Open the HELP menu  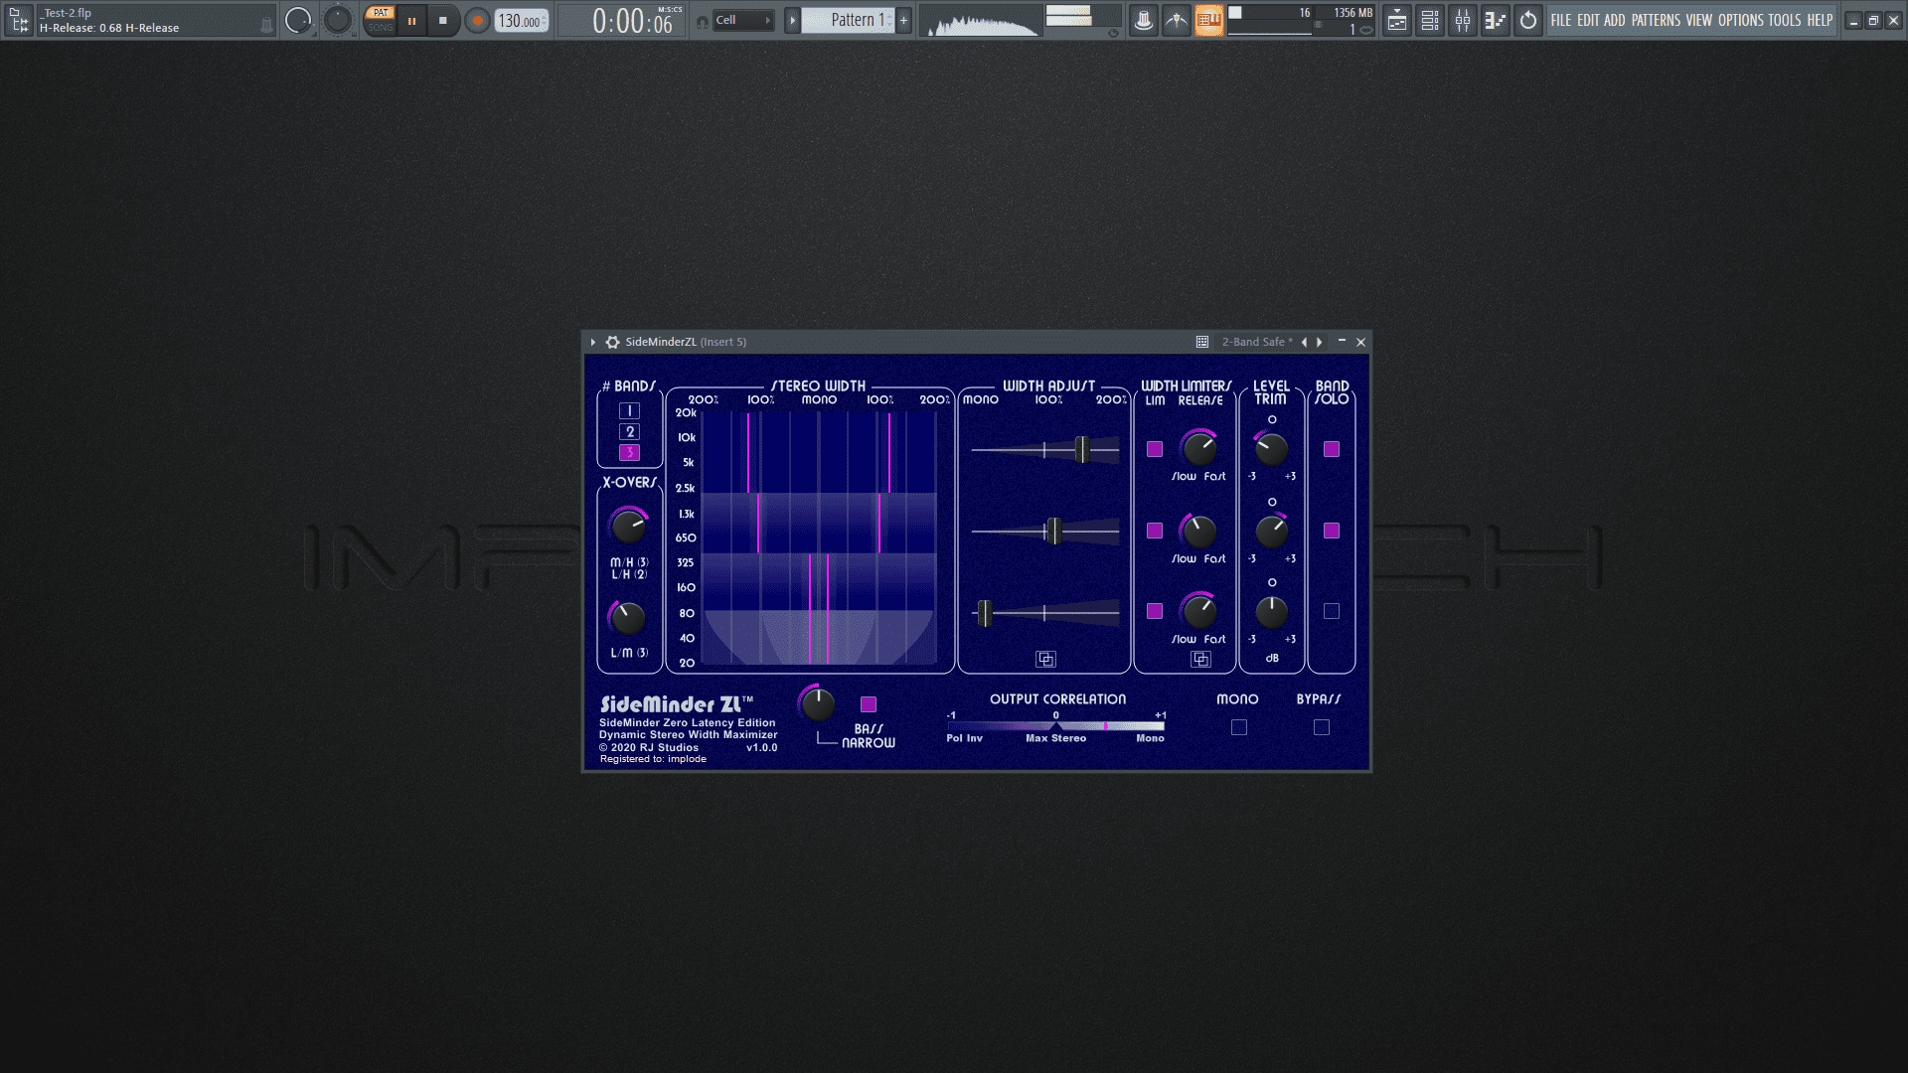(1820, 20)
